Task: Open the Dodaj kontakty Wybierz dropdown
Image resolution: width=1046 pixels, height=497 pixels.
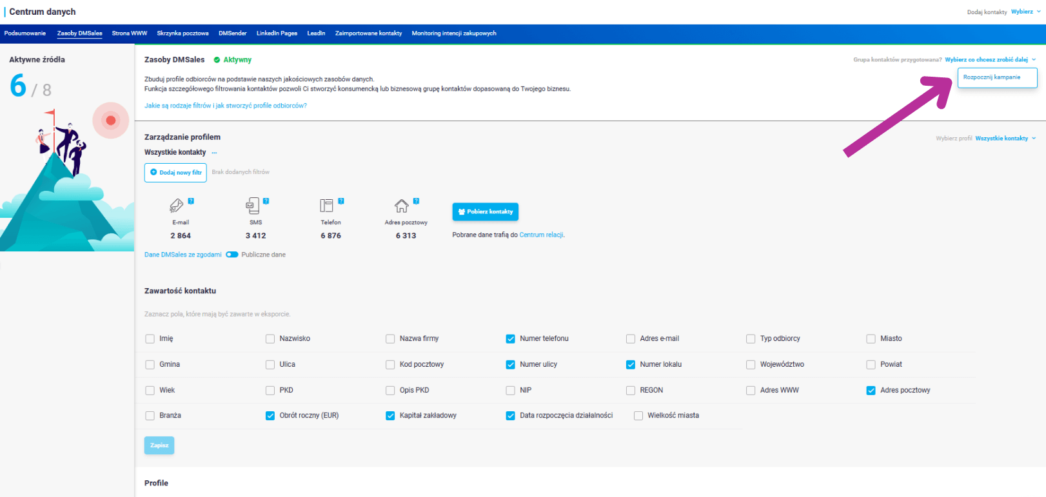Action: 1025,12
